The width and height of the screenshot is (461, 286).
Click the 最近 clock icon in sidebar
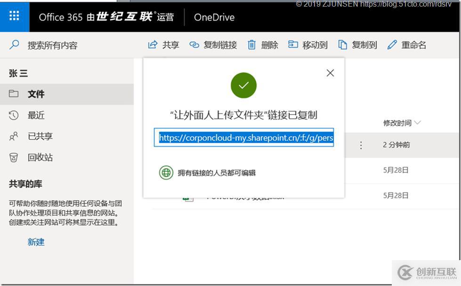(x=14, y=115)
